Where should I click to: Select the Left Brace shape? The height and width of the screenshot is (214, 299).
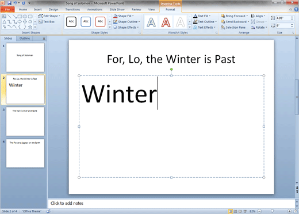20,27
